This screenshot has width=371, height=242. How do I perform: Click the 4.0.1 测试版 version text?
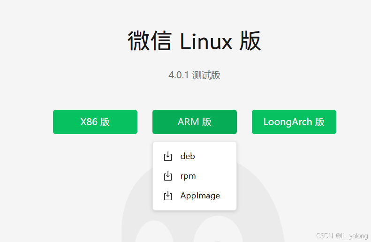coord(194,75)
